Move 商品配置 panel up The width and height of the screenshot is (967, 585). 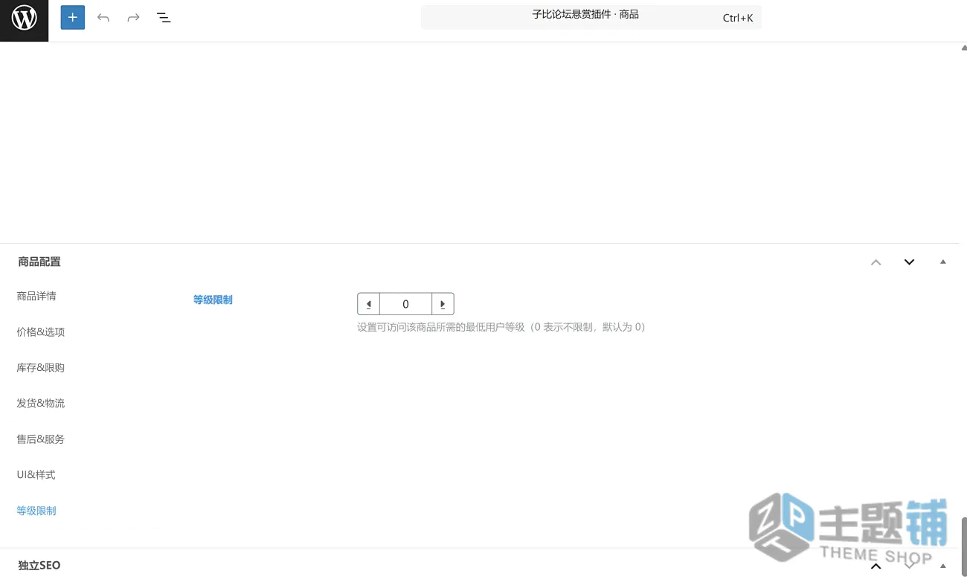[876, 262]
